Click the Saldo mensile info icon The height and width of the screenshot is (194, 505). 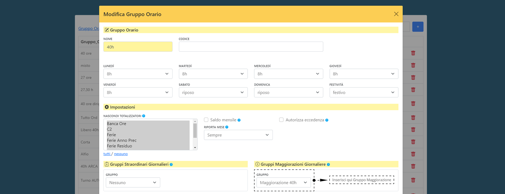pyautogui.click(x=239, y=120)
